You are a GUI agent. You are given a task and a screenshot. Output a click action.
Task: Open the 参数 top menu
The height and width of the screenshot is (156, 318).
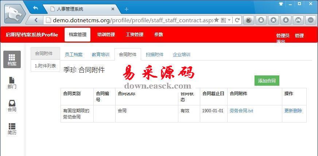point(158,35)
